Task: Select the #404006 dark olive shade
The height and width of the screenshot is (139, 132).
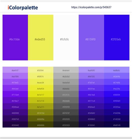Action: tap(41, 125)
